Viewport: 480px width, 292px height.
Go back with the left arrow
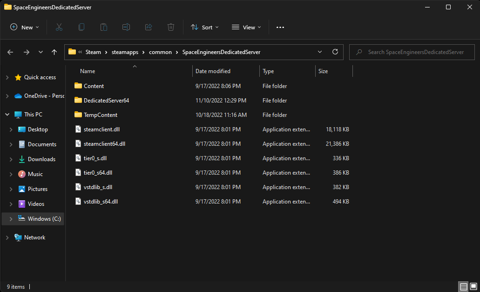click(10, 52)
